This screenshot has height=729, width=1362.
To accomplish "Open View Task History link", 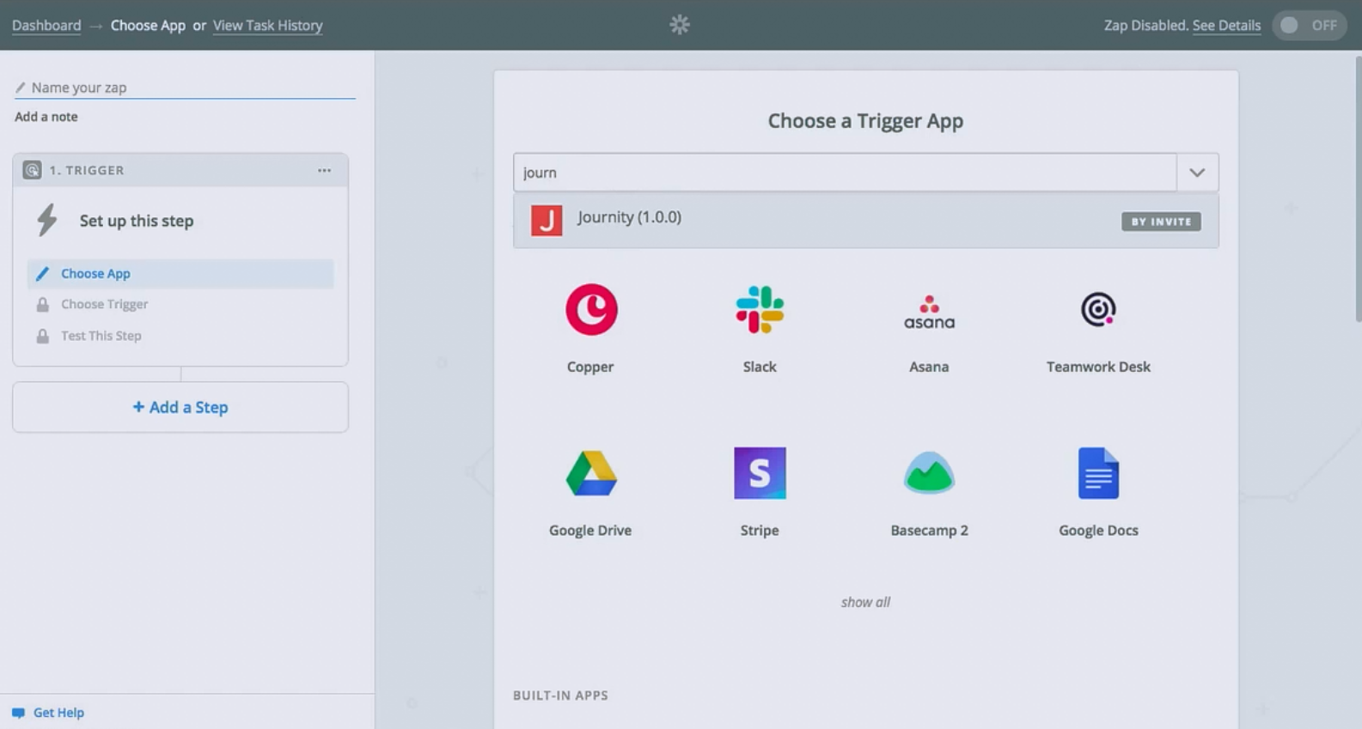I will click(268, 26).
